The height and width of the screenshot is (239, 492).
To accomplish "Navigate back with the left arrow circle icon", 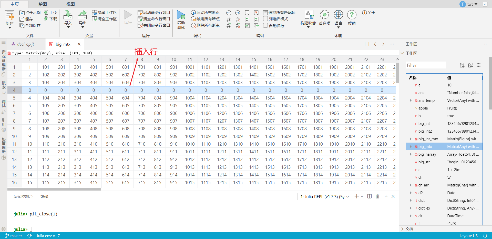I will click(x=229, y=13).
